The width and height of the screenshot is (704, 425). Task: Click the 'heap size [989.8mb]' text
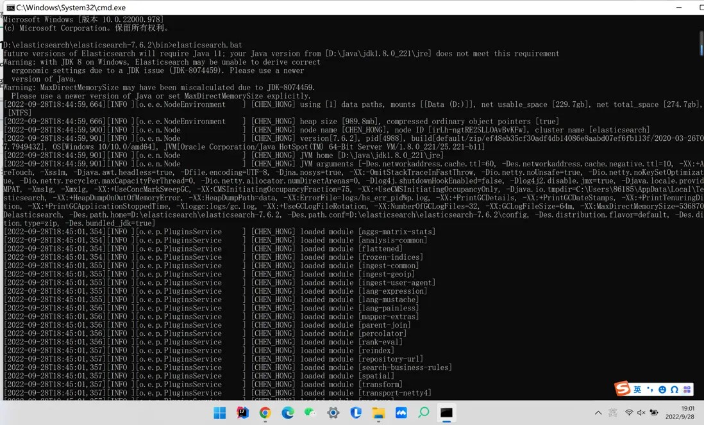point(339,122)
